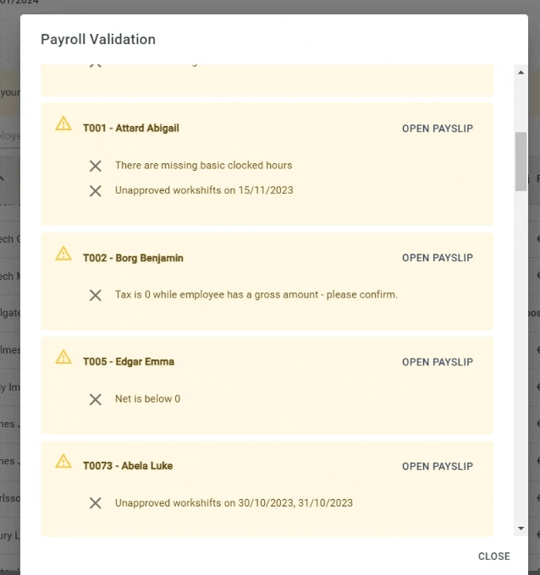Open payslip for Attard Abigail
The height and width of the screenshot is (575, 540).
pyautogui.click(x=438, y=129)
